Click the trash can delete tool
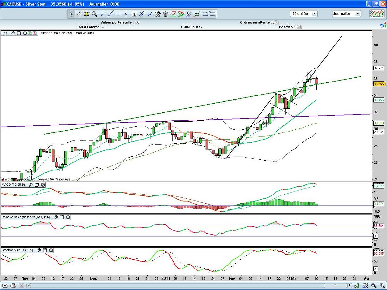 [165, 14]
